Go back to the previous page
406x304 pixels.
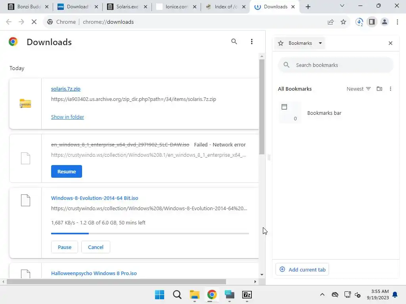click(x=9, y=22)
